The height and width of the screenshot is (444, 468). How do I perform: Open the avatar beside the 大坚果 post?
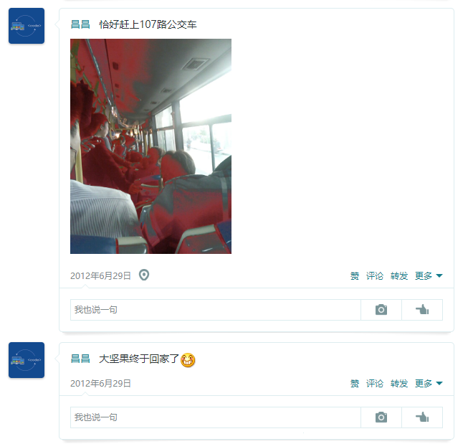(27, 360)
